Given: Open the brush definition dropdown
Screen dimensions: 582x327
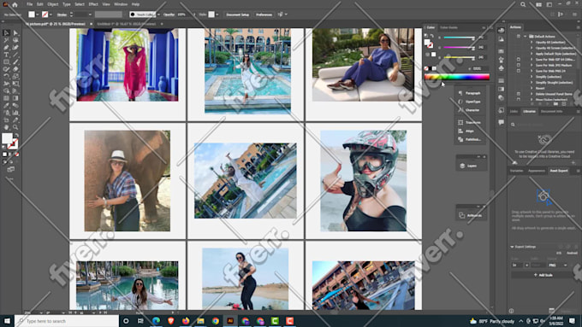Looking at the screenshot, I should point(158,15).
